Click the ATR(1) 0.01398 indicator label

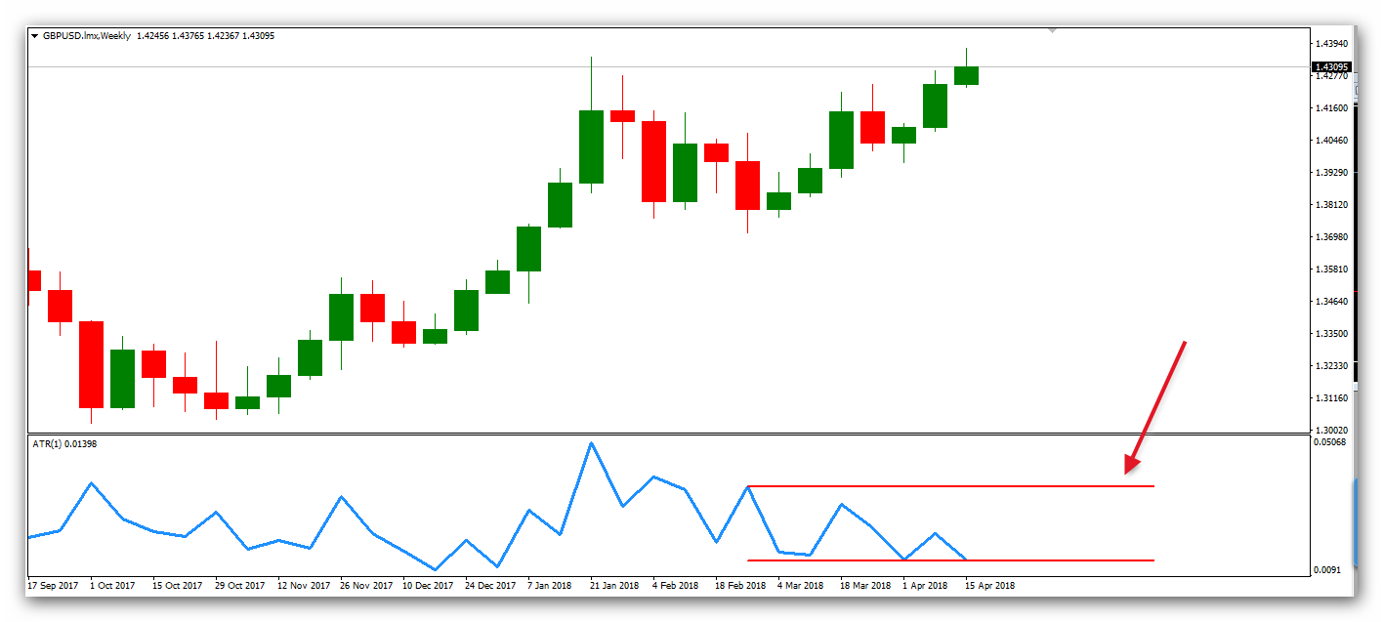pyautogui.click(x=64, y=444)
